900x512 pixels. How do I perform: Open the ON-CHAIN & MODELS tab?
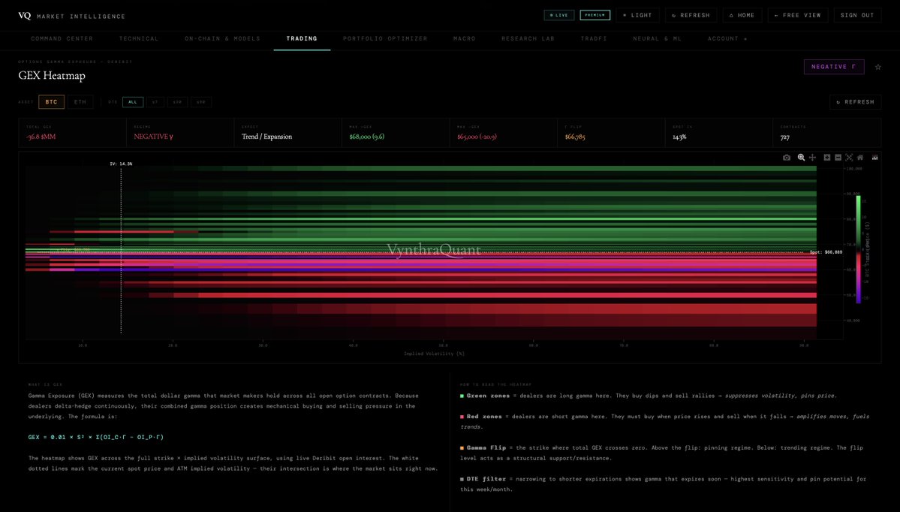[223, 38]
